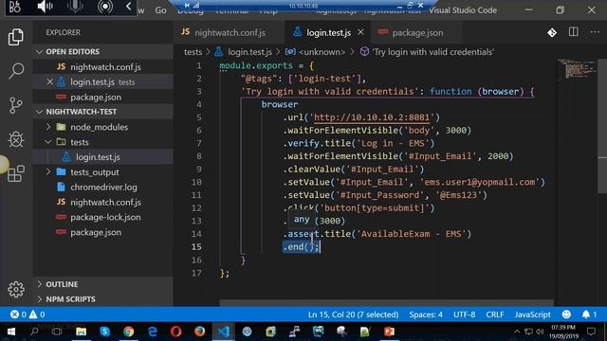Click the open changes diff icon
Image resolution: width=607 pixels, height=341 pixels.
552,33
